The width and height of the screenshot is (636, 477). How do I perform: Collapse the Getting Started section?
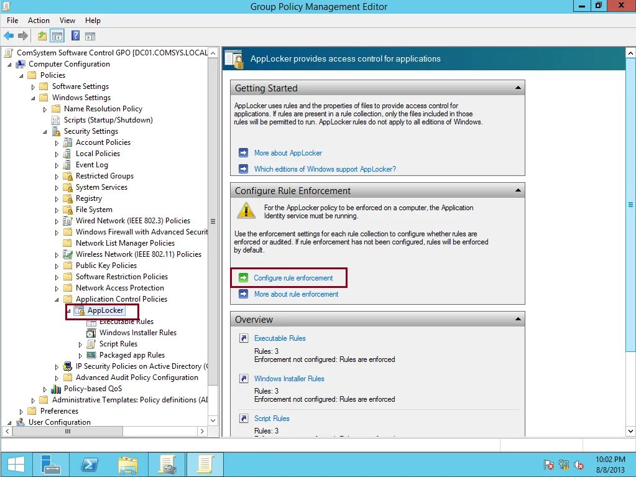pyautogui.click(x=518, y=88)
